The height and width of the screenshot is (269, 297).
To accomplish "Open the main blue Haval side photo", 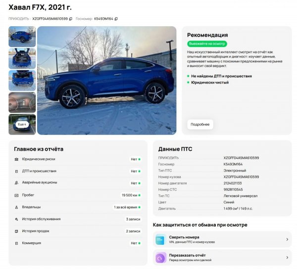I will pyautogui.click(x=106, y=81).
